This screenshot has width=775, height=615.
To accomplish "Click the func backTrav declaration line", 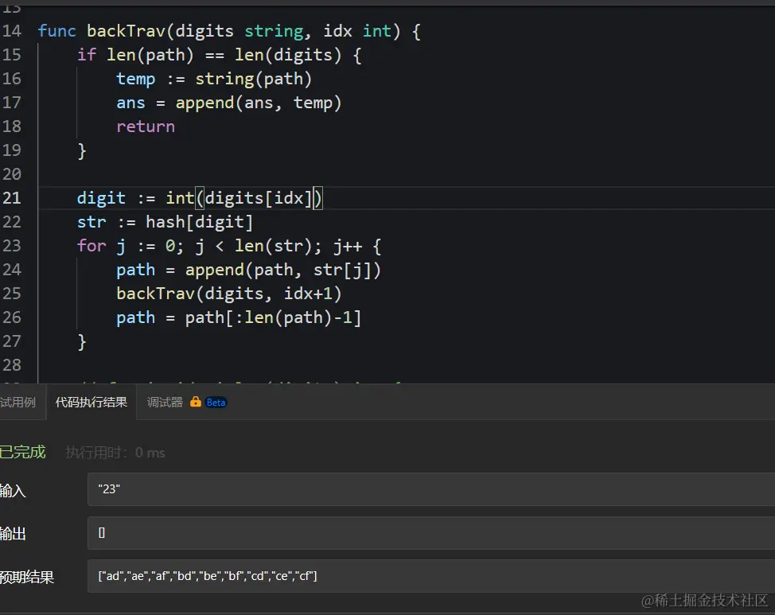I will coord(229,31).
